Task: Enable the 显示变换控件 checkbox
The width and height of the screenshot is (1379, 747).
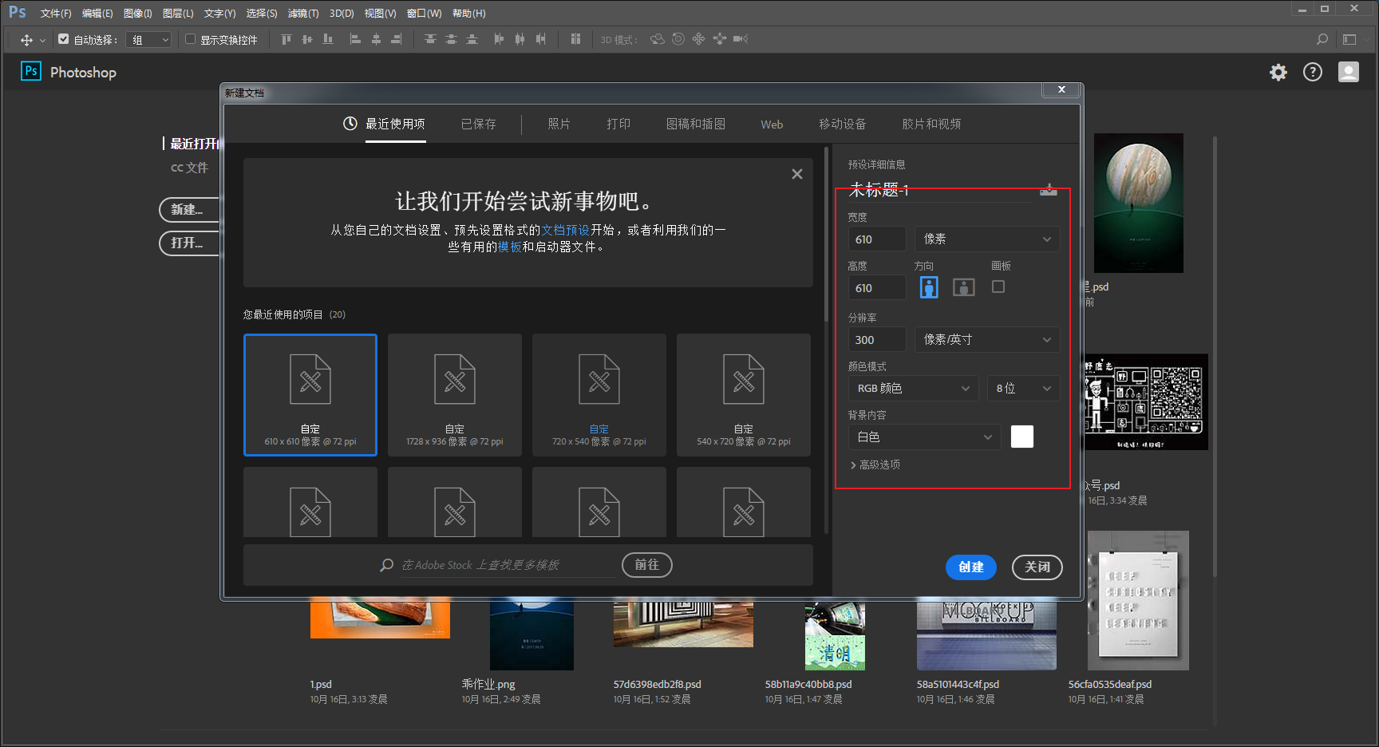Action: coord(190,39)
